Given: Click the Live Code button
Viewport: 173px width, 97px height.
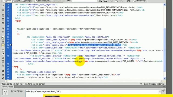Looking at the screenshot, I should point(57,1).
